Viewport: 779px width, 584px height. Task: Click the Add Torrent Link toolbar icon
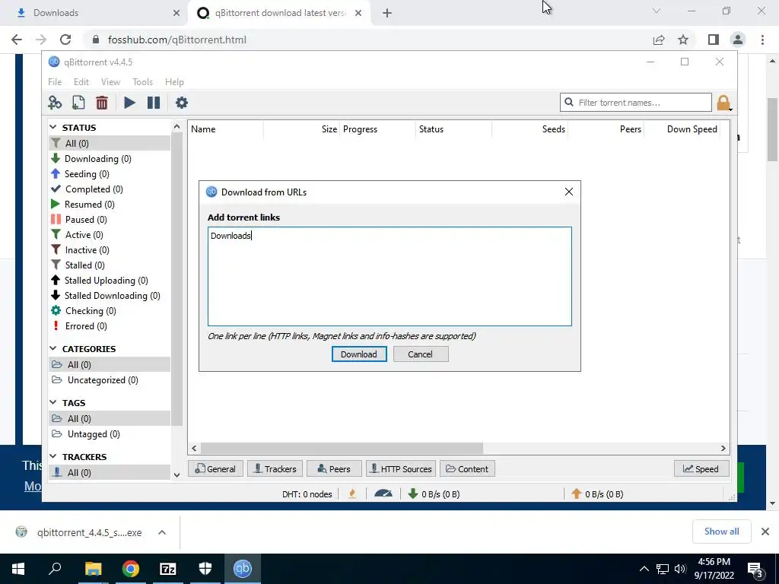click(x=55, y=103)
